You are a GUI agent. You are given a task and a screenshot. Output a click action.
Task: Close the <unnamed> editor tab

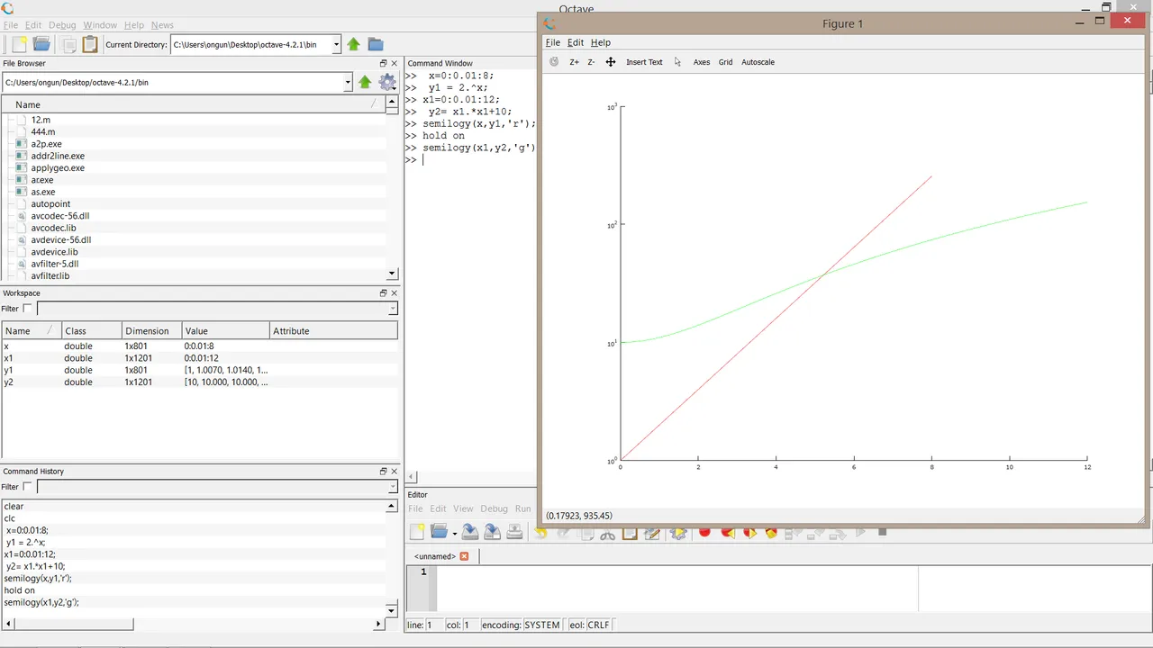tap(465, 556)
